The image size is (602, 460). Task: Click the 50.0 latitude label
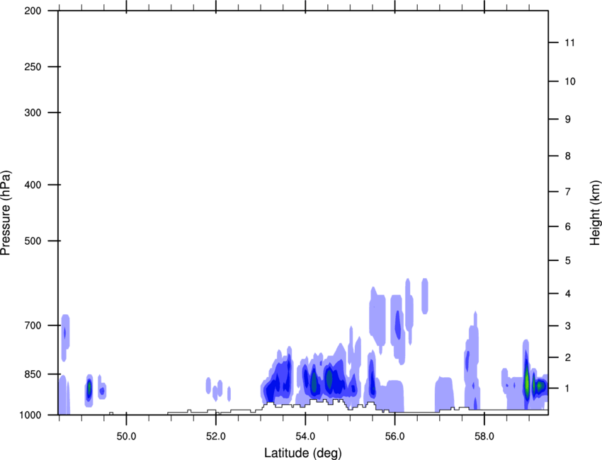coord(126,437)
